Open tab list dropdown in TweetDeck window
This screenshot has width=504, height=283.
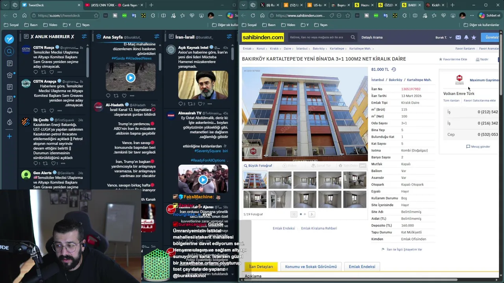(x=5, y=5)
